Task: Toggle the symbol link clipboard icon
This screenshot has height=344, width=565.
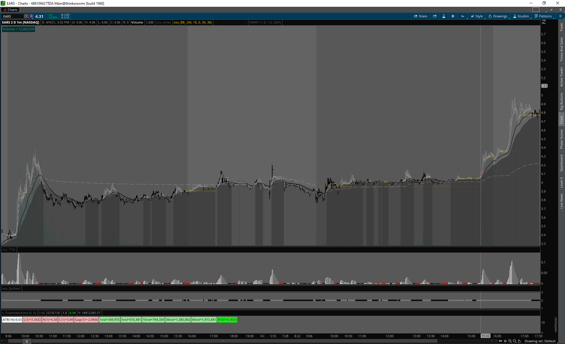Action: (x=31, y=16)
